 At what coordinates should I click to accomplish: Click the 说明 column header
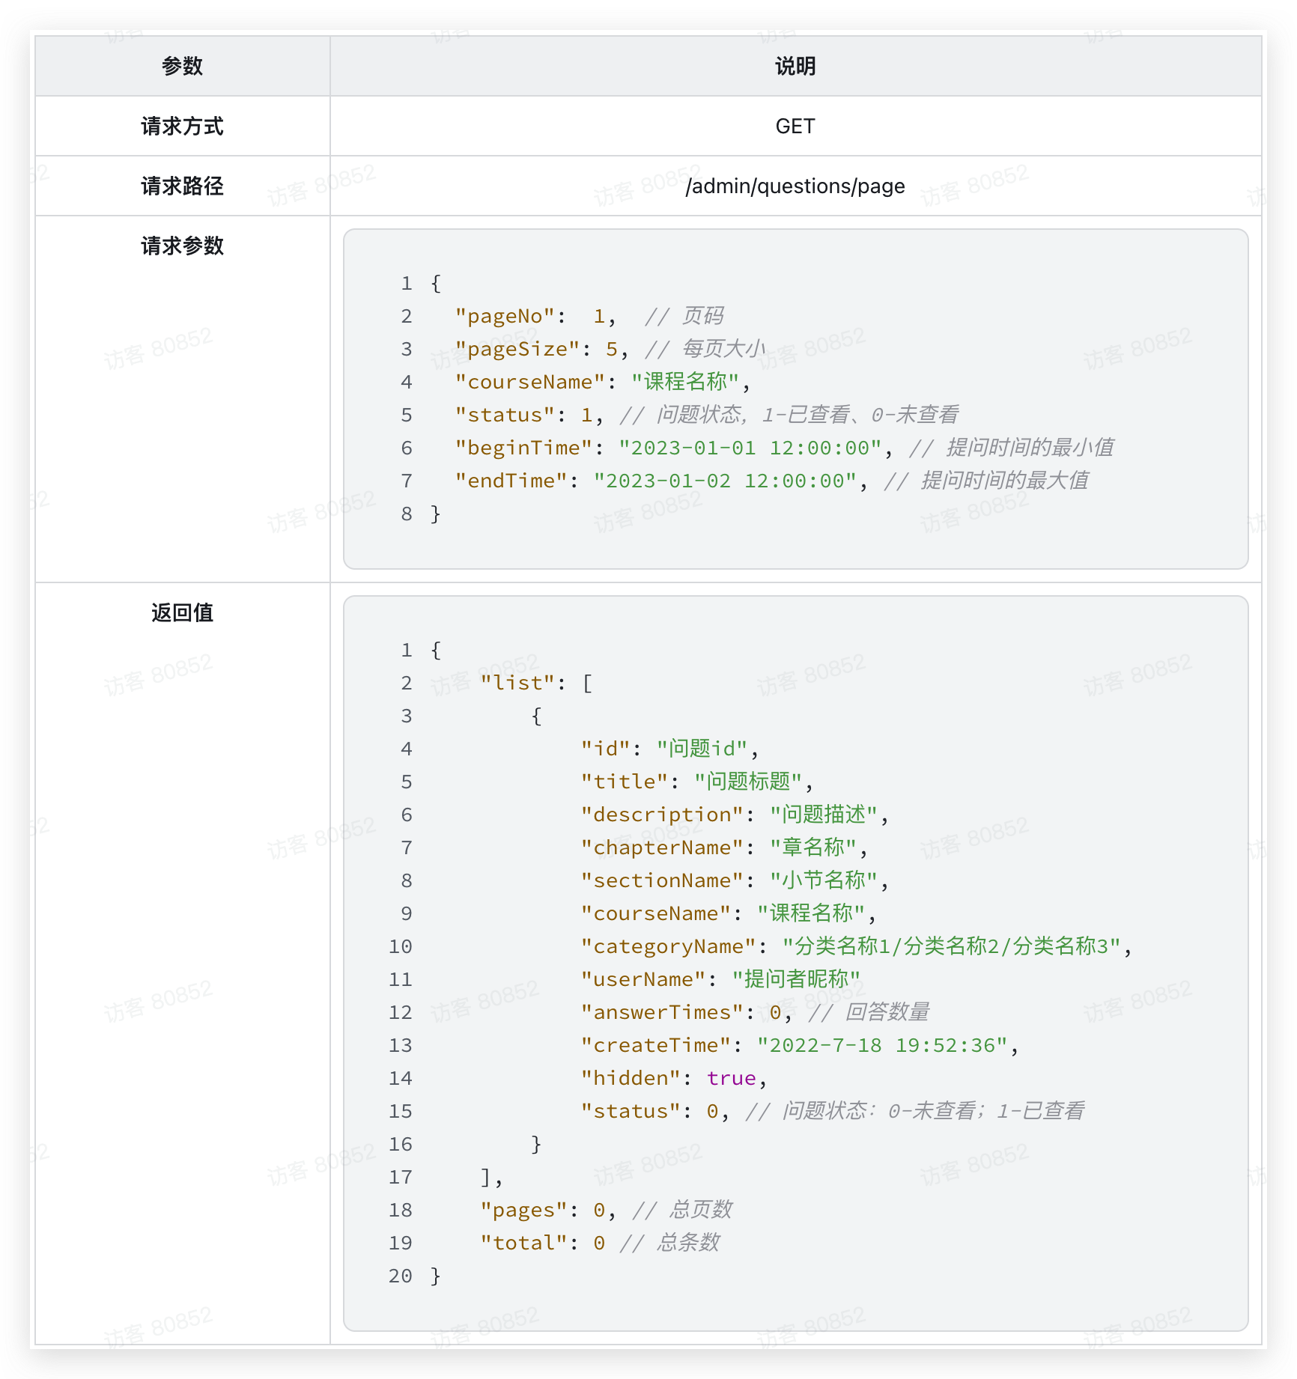click(795, 66)
